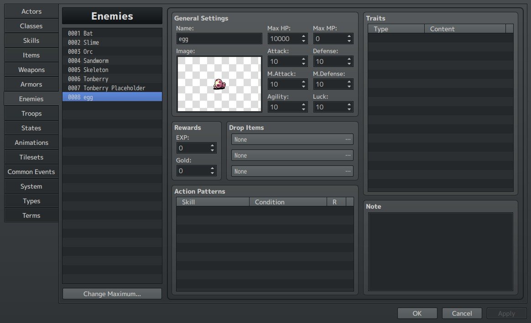Select enemy 0004 Sandworm
Viewport: 531px width, 323px height.
click(x=112, y=61)
